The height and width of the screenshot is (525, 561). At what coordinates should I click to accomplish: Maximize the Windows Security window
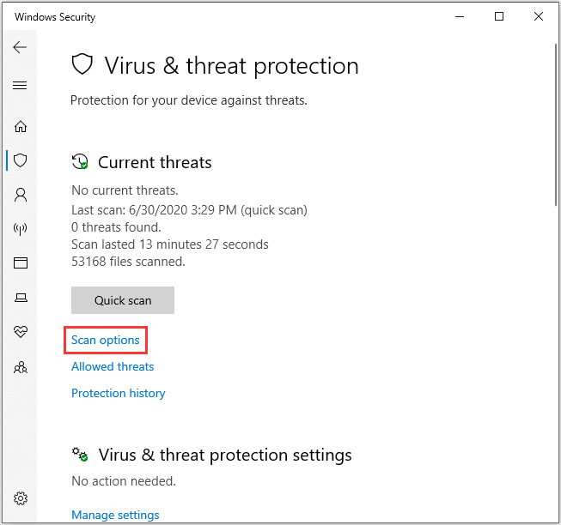[x=499, y=16]
